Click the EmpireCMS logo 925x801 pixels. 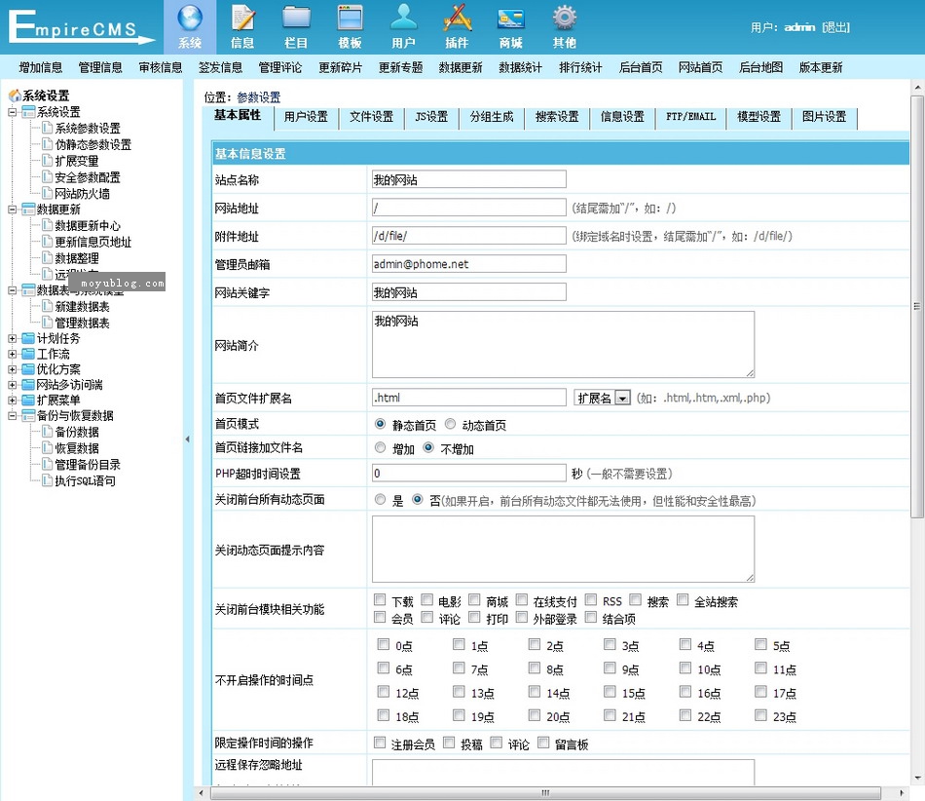pos(82,27)
